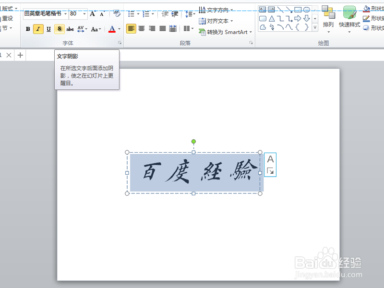The image size is (384, 288).
Task: Select center text alignment
Action: 142,29
